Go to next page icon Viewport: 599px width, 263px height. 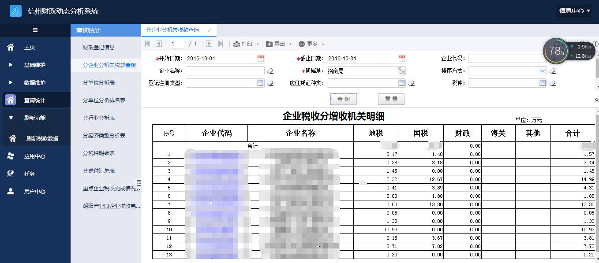pyautogui.click(x=209, y=44)
